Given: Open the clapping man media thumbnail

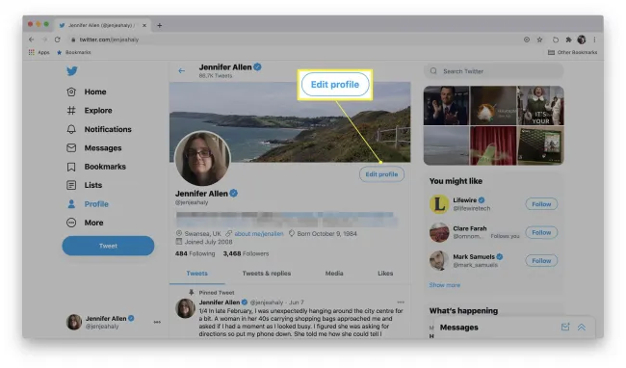Looking at the screenshot, I should coord(446,106).
